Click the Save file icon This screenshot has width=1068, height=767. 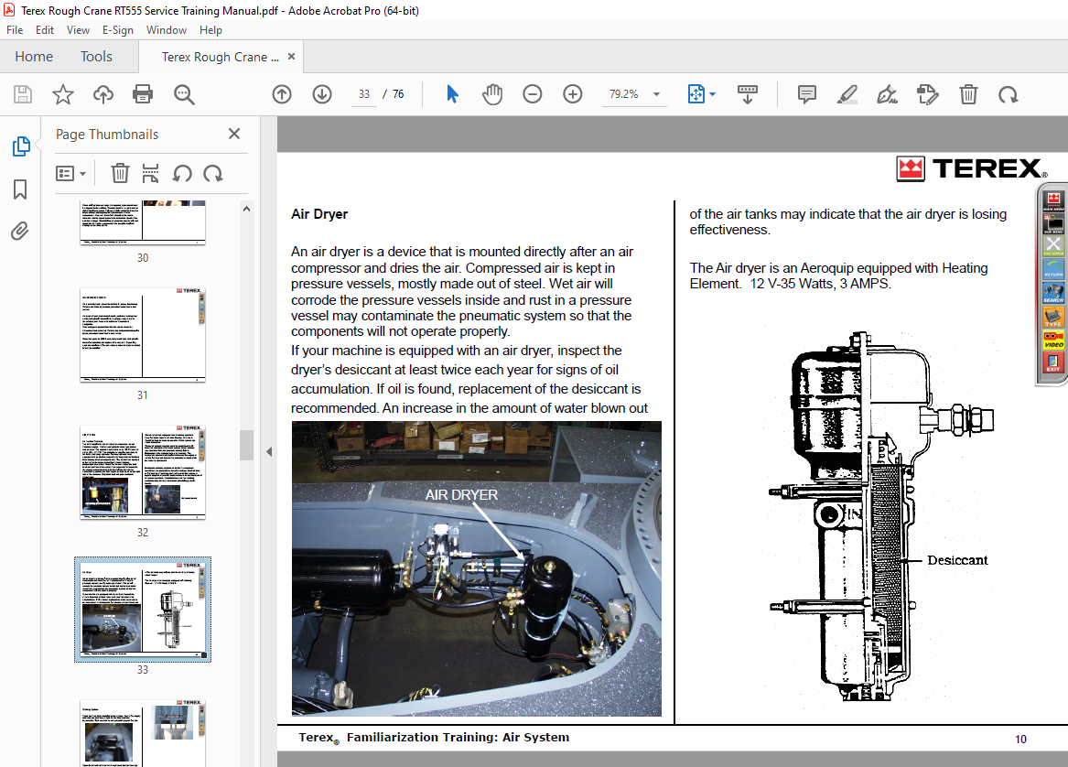click(23, 94)
